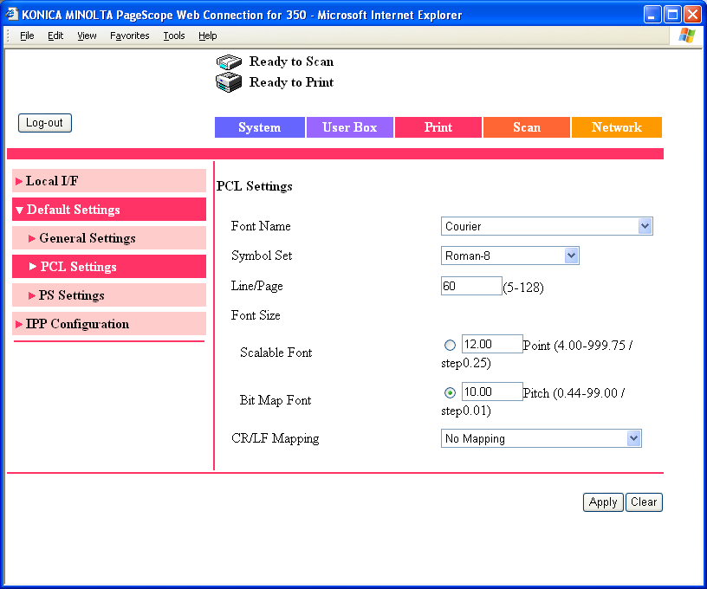The height and width of the screenshot is (589, 707).
Task: Open the Edit menu
Action: click(55, 36)
